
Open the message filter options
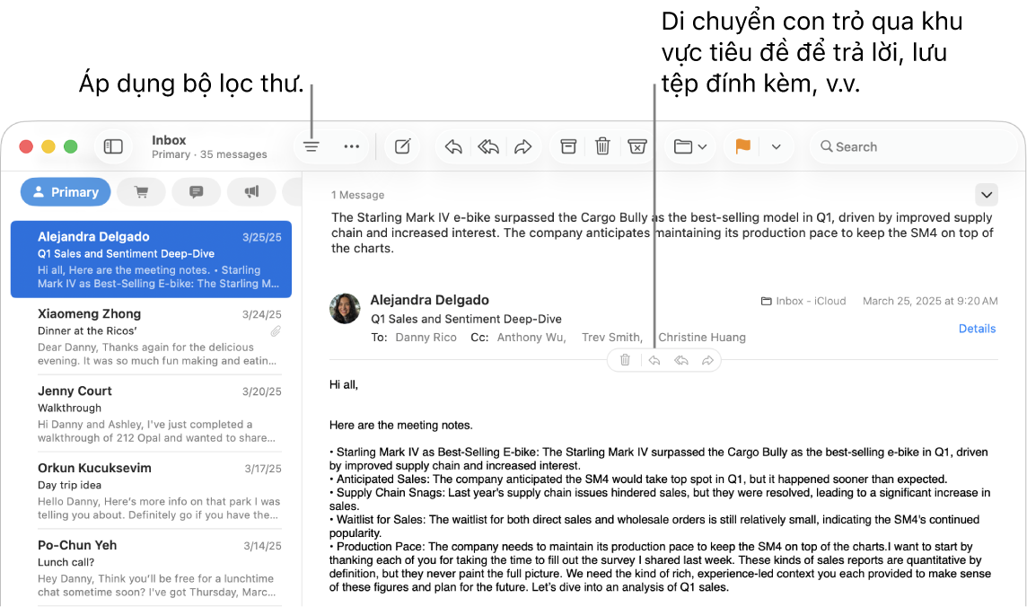click(311, 146)
